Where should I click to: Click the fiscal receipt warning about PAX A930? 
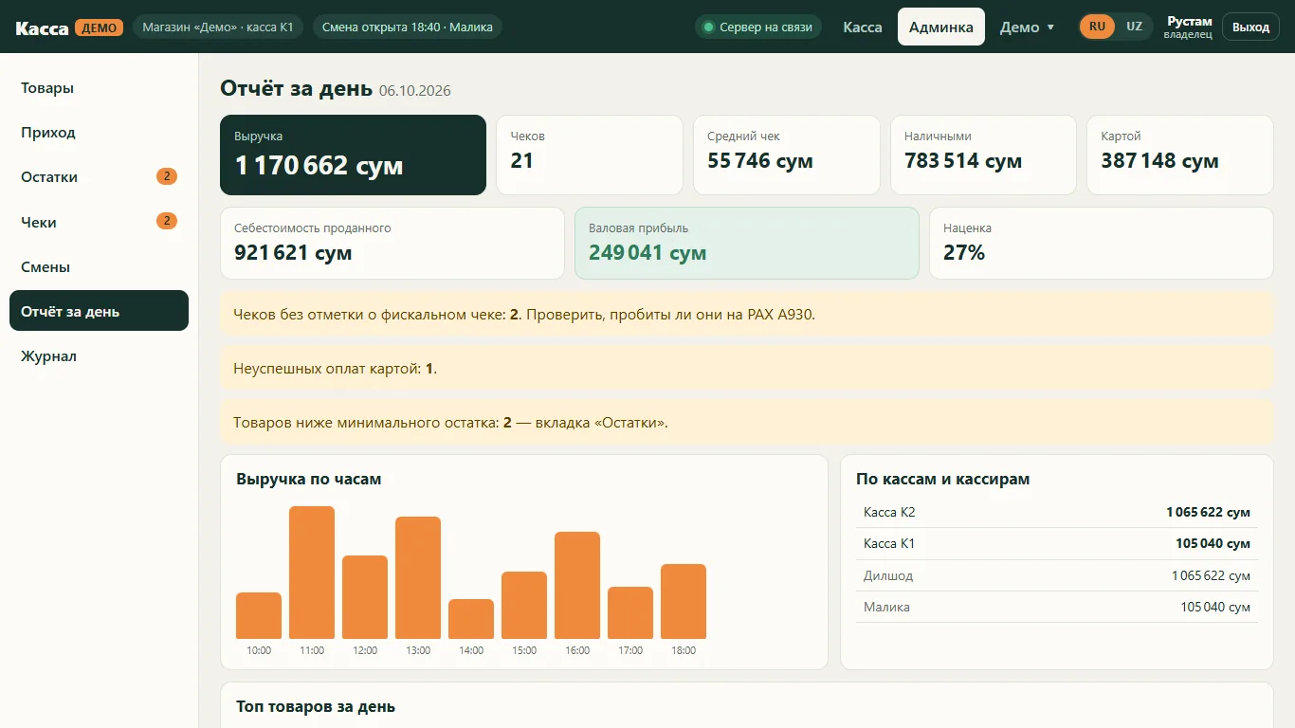click(747, 314)
